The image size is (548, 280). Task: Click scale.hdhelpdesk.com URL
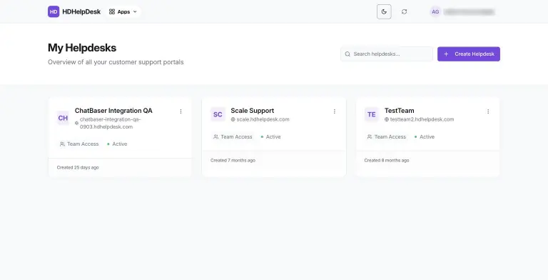(263, 119)
